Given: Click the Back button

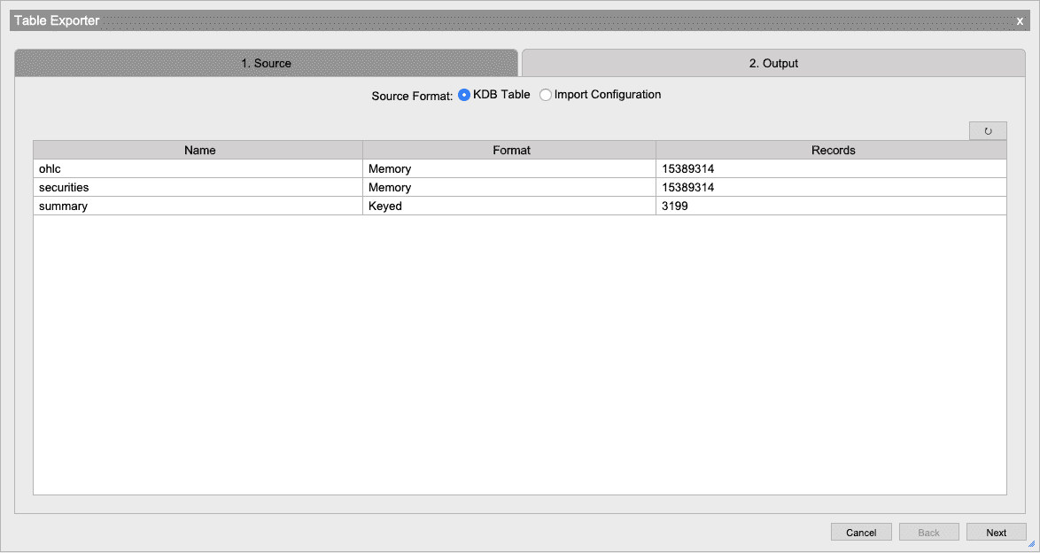Looking at the screenshot, I should click(x=928, y=533).
